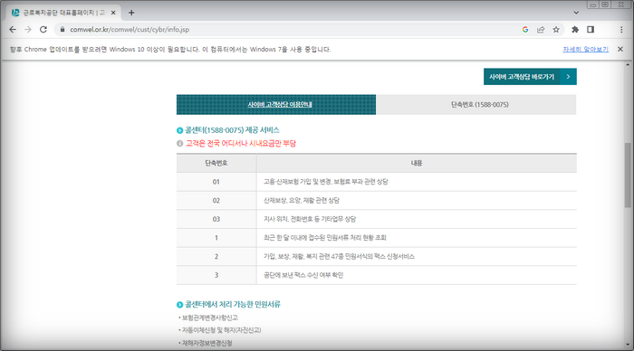
Task: Click the red 시내요금만 부담 notice text
Action: (241, 144)
